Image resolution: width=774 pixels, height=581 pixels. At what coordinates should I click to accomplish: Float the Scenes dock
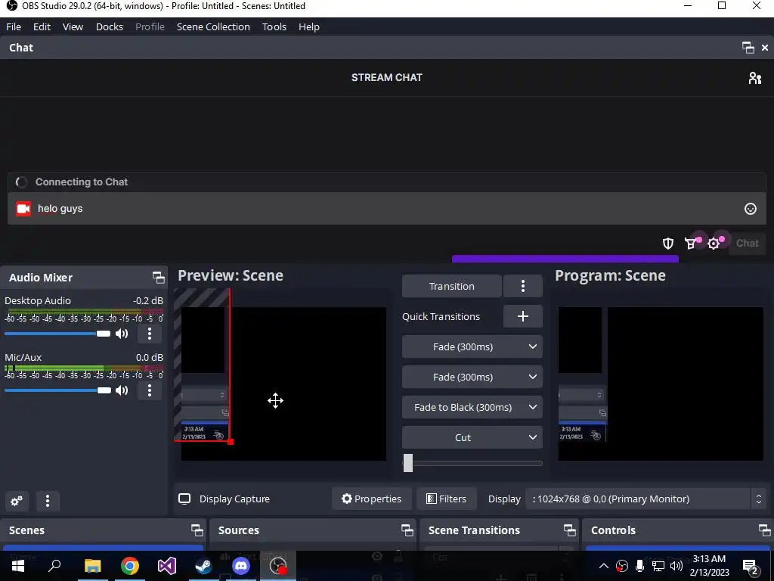(197, 530)
